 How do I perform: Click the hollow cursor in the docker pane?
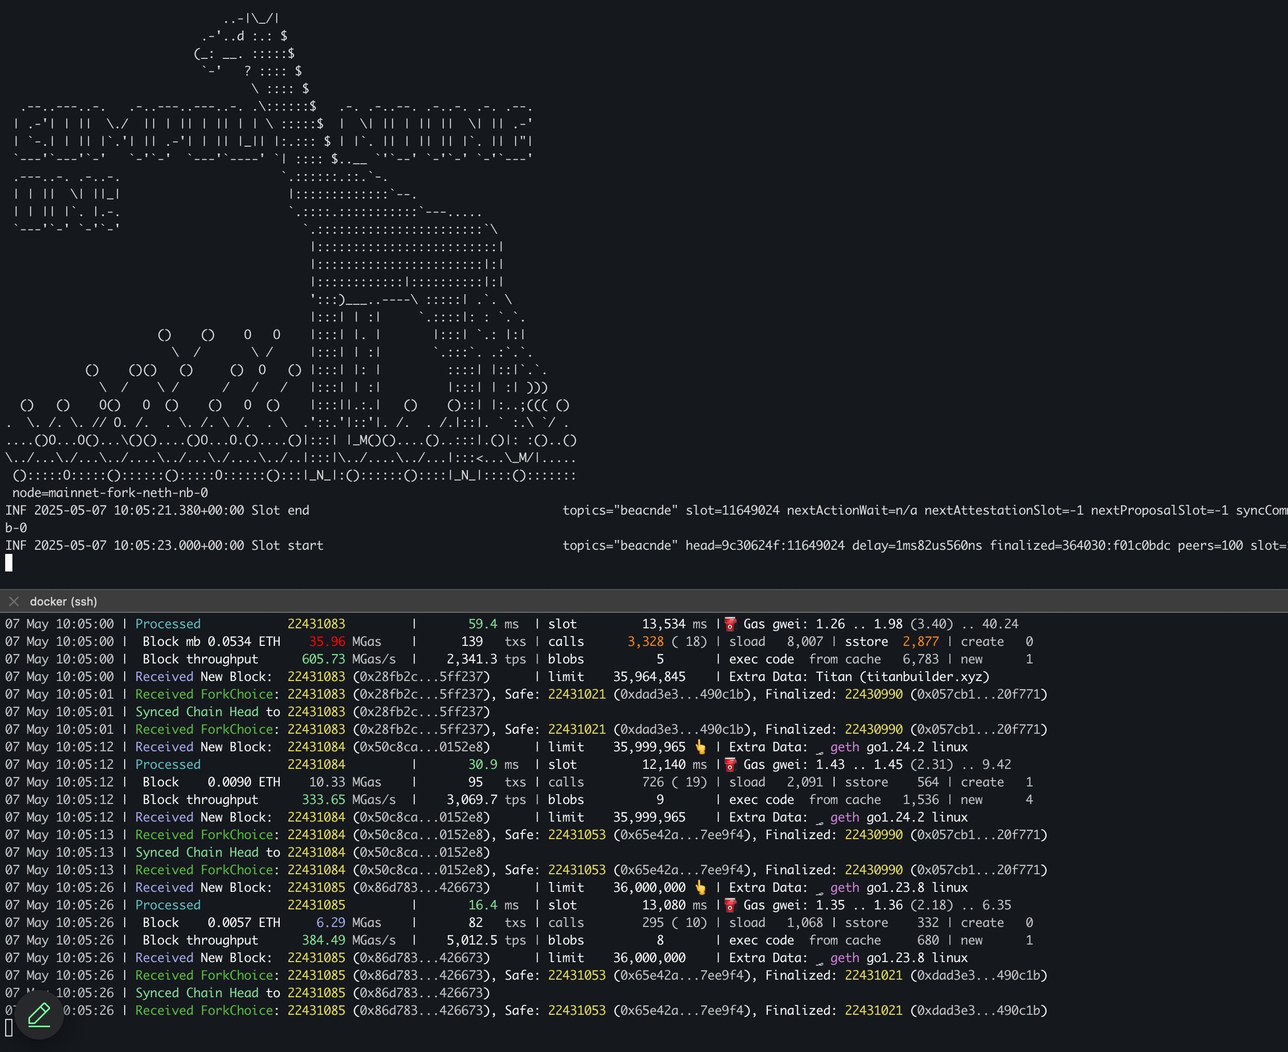point(8,1028)
